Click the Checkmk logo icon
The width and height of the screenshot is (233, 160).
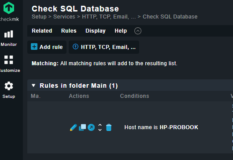pos(9,8)
